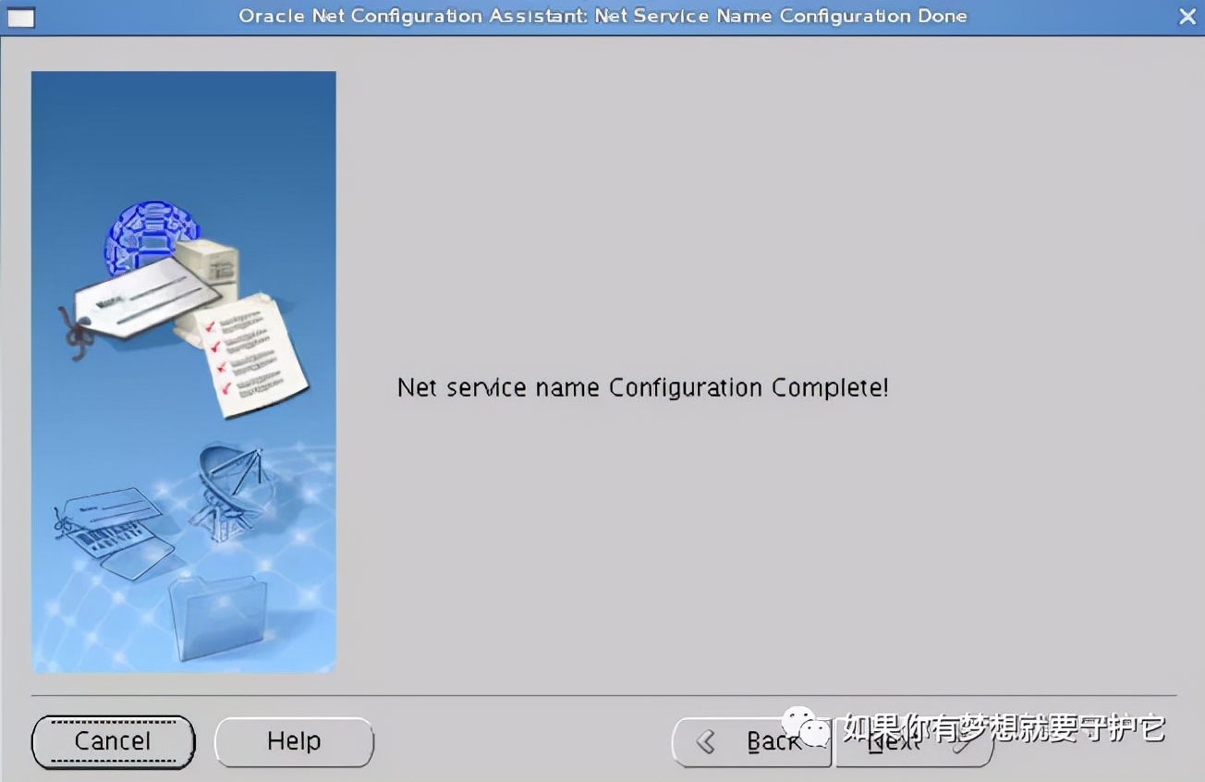This screenshot has height=782, width=1205.
Task: Click the satellite dish icon
Action: [x=229, y=490]
